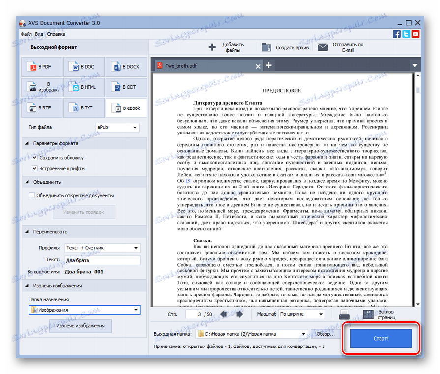
Task: Open the destination folder dropdown
Action: coord(84,310)
